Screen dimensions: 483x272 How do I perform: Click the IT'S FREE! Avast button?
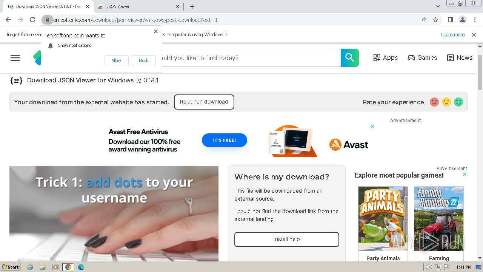click(x=224, y=140)
